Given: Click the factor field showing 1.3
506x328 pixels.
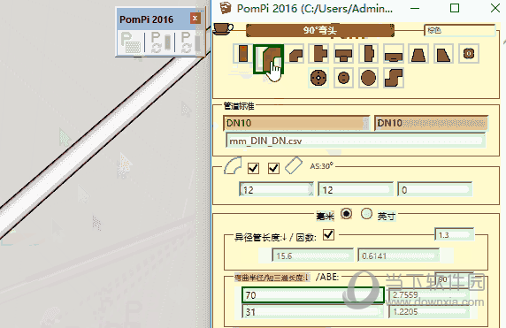Looking at the screenshot, I should [x=455, y=234].
